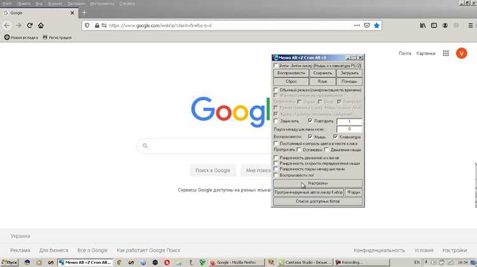Viewport: 477px width, 267px height.
Task: Open the Firefox hamburger menu
Action: (x=470, y=25)
